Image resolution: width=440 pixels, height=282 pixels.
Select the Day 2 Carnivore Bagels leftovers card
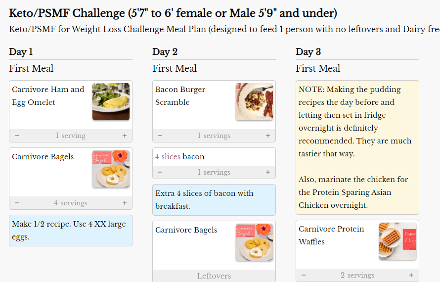click(x=214, y=276)
